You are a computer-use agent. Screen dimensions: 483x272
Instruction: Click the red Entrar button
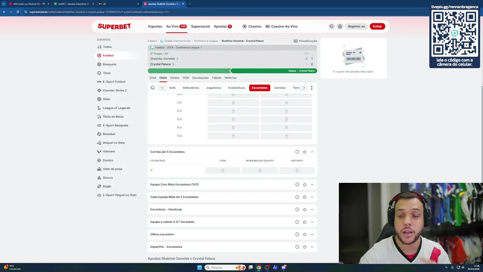pos(377,26)
